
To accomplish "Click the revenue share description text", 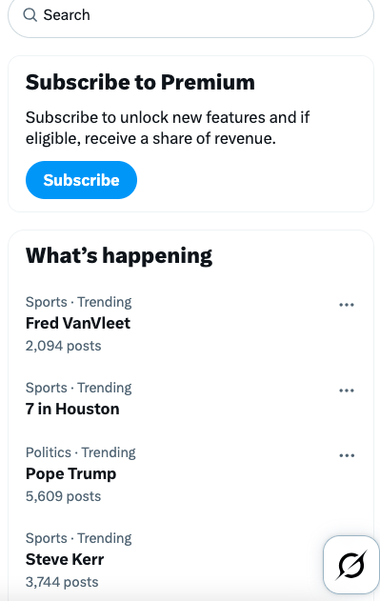I will [168, 128].
